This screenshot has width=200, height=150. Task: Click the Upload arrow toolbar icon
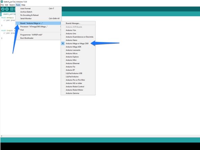[x=7, y=9]
